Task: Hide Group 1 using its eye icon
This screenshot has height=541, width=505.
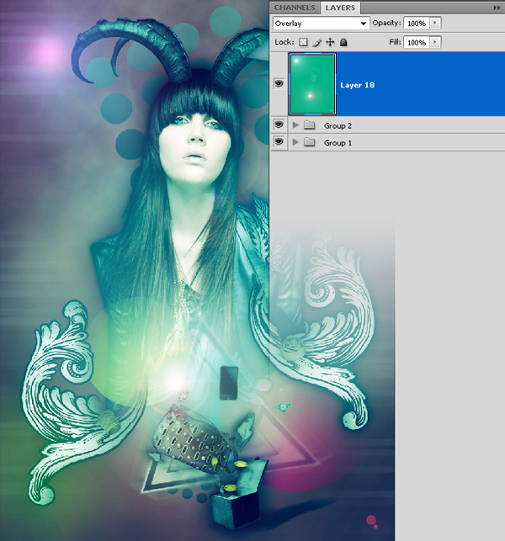Action: pos(279,142)
